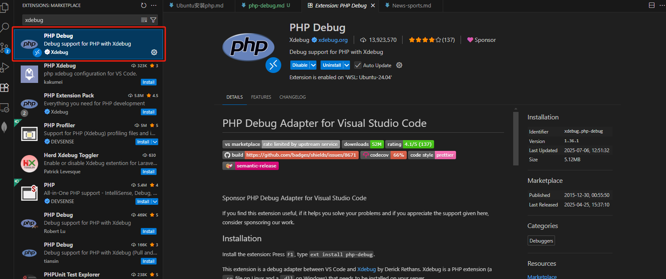Select the FEATURES tab
Viewport: 666px width, 279px height.
(x=261, y=97)
